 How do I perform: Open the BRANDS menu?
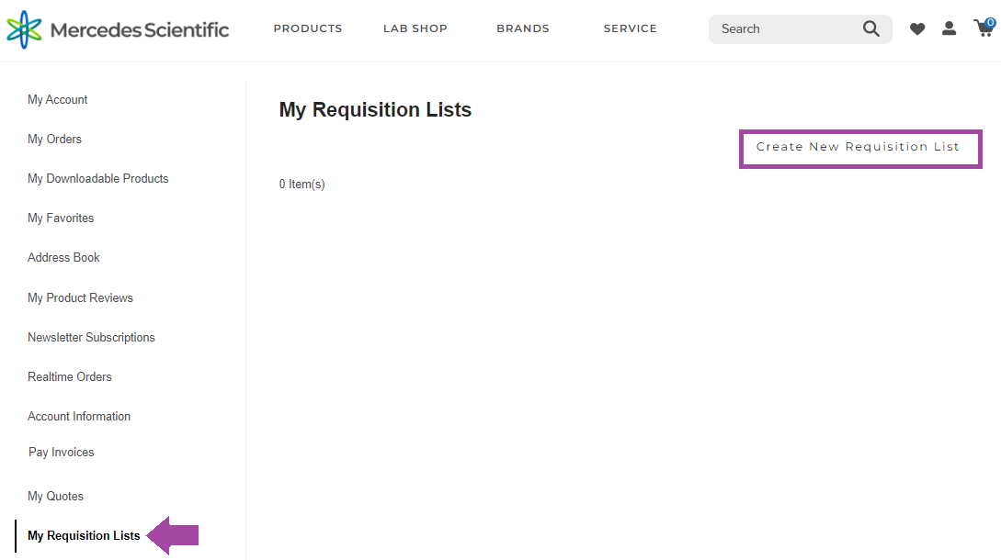[x=522, y=28]
